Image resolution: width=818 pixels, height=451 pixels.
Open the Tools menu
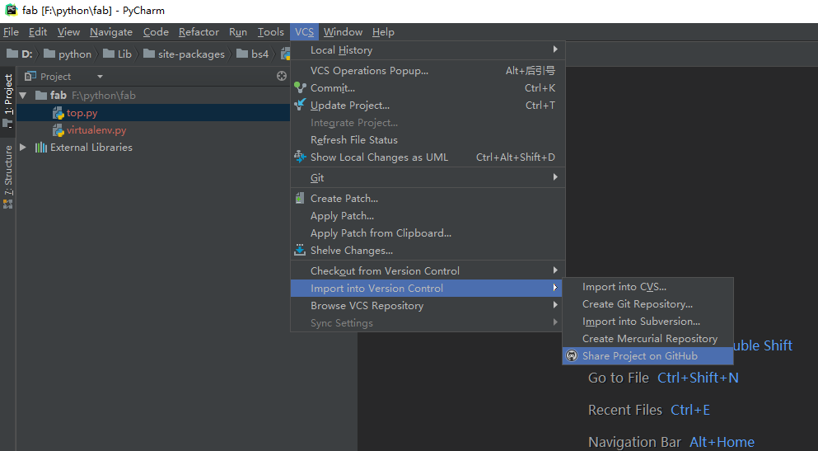[271, 32]
